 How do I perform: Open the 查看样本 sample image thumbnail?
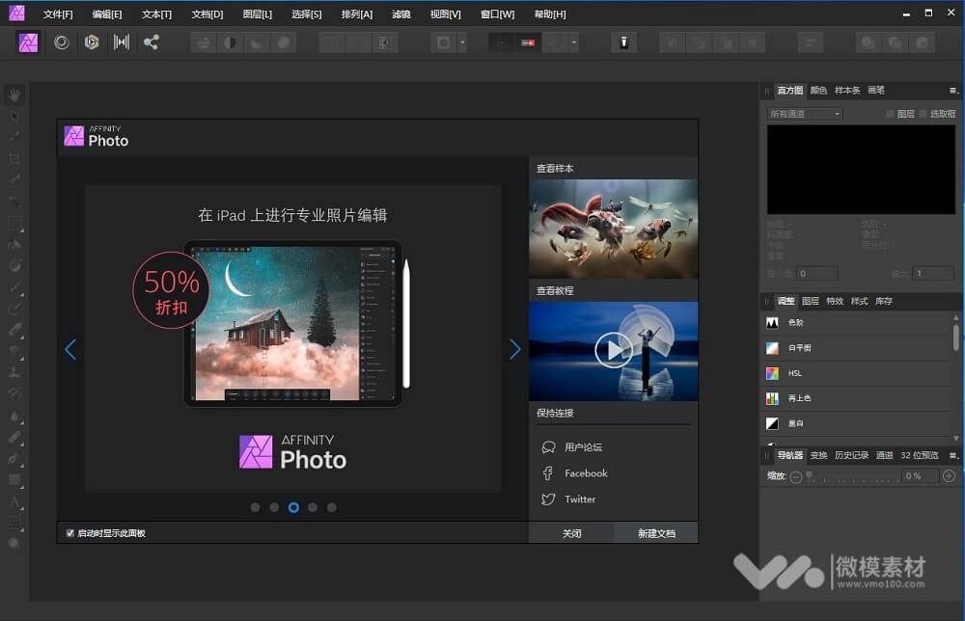coord(614,229)
